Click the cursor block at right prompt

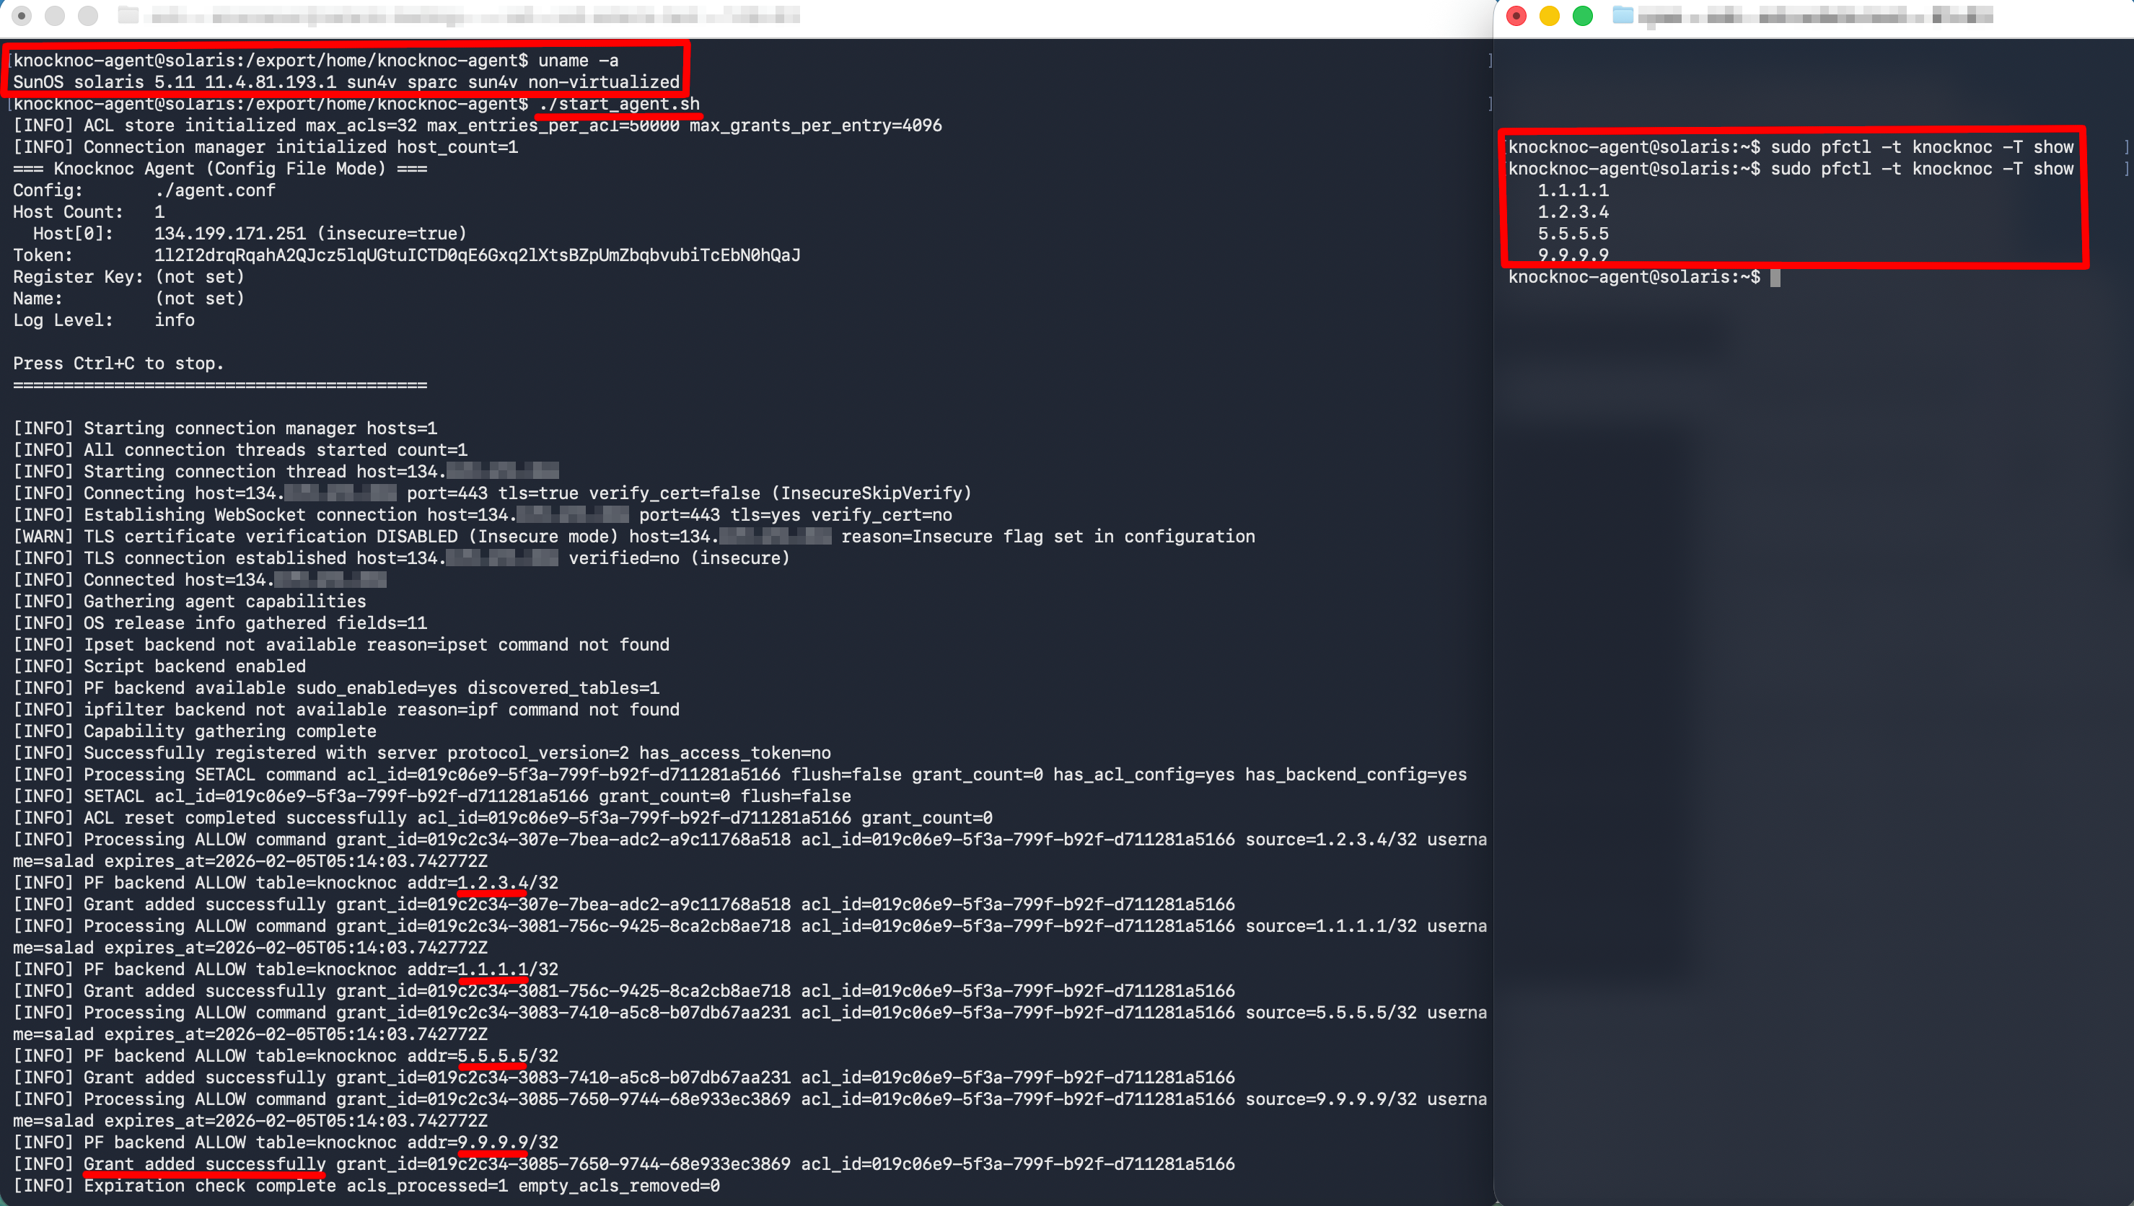tap(1775, 278)
